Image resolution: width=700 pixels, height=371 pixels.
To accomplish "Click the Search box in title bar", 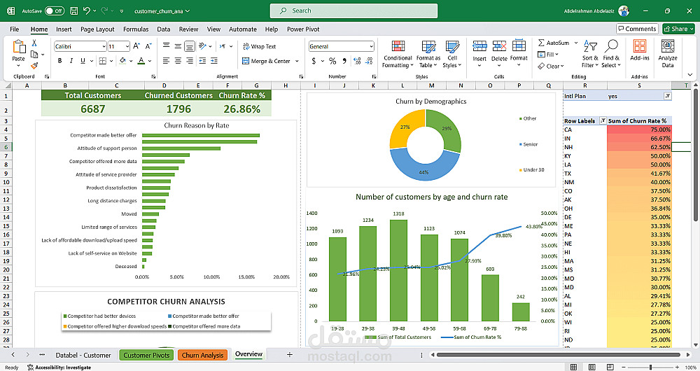I will pos(353,10).
